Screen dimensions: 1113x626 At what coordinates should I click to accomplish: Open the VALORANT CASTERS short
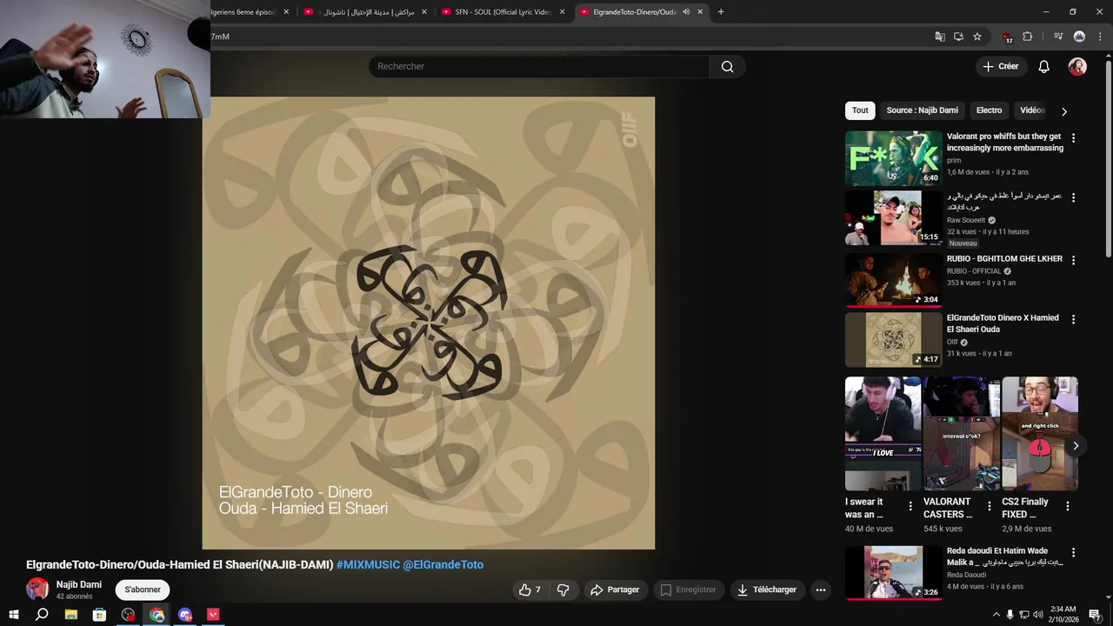point(961,434)
